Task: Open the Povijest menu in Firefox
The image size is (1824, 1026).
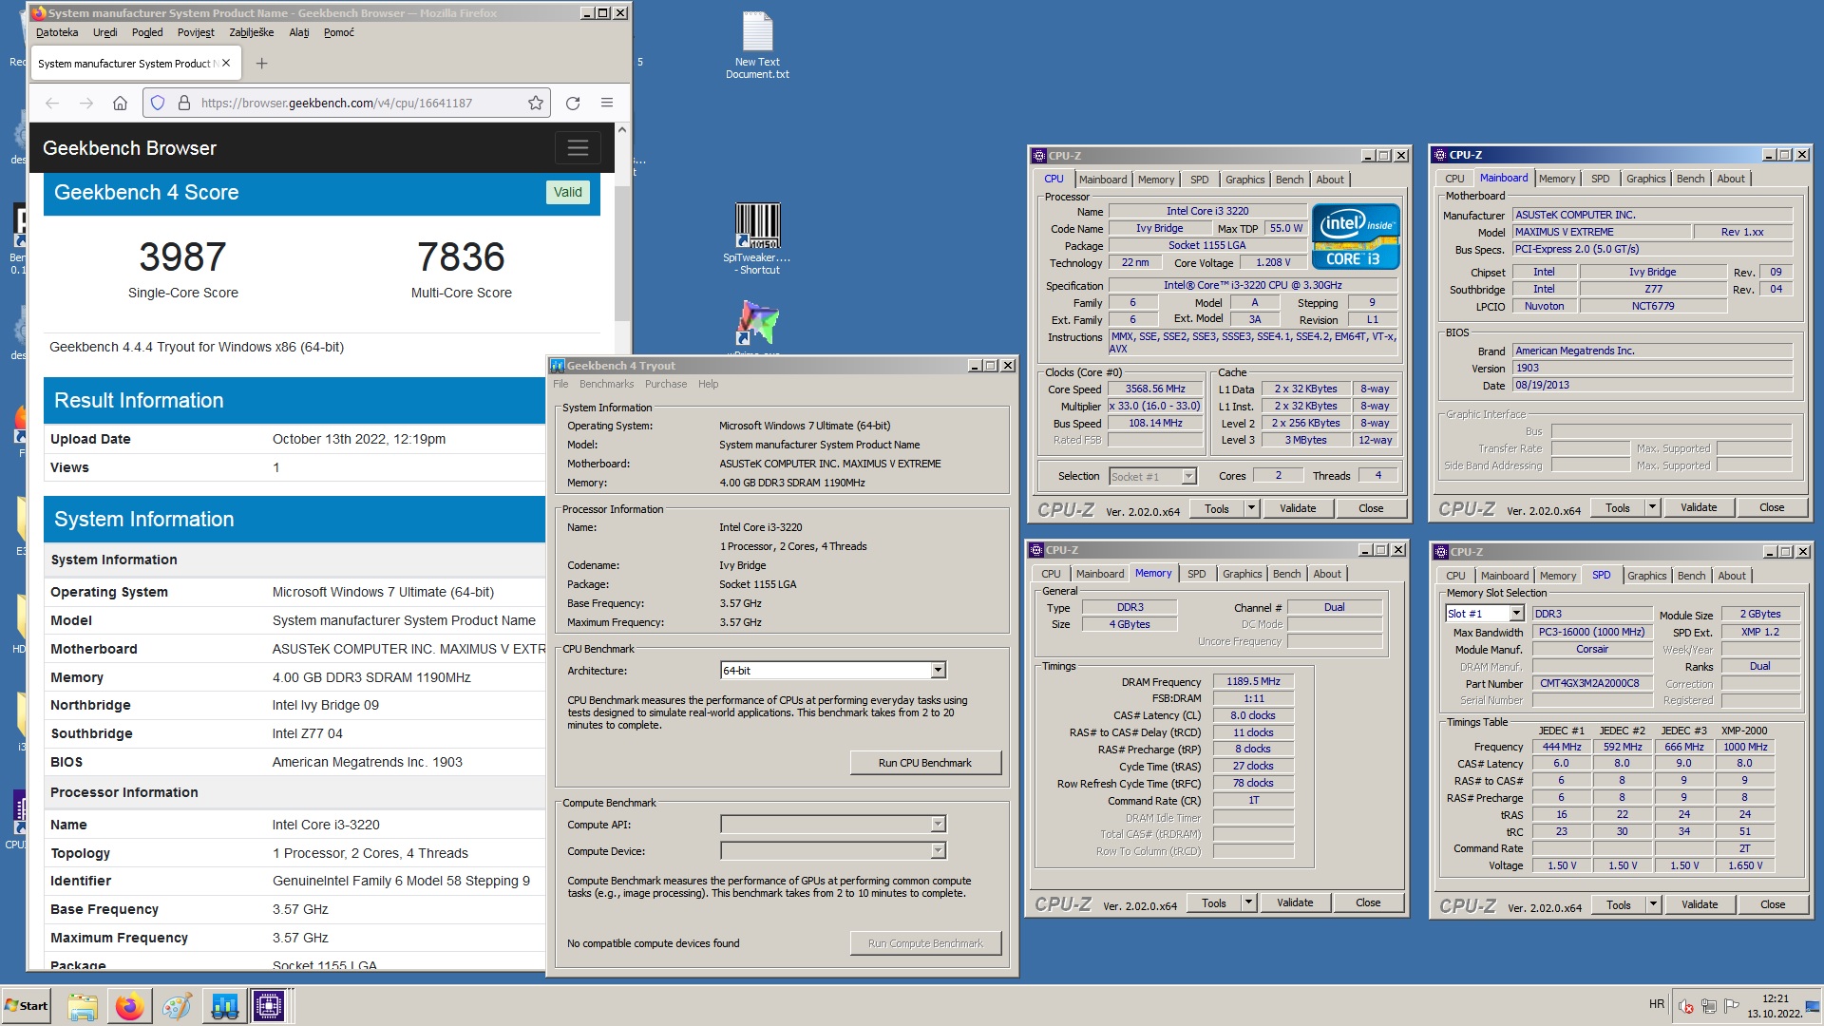Action: coord(196,32)
